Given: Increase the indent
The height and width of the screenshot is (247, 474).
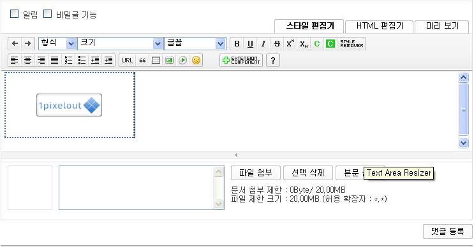Looking at the screenshot, I should click(x=108, y=60).
